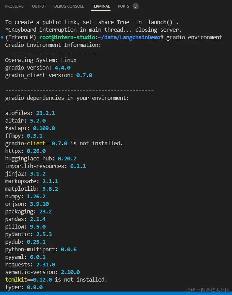Click orjson version 3.9.10

(x=39, y=204)
